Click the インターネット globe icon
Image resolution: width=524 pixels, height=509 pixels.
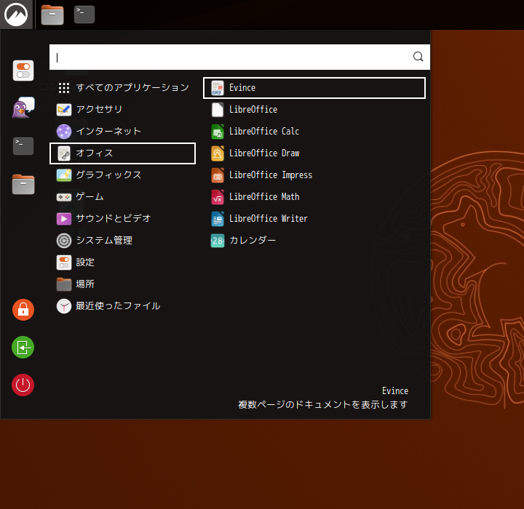64,132
